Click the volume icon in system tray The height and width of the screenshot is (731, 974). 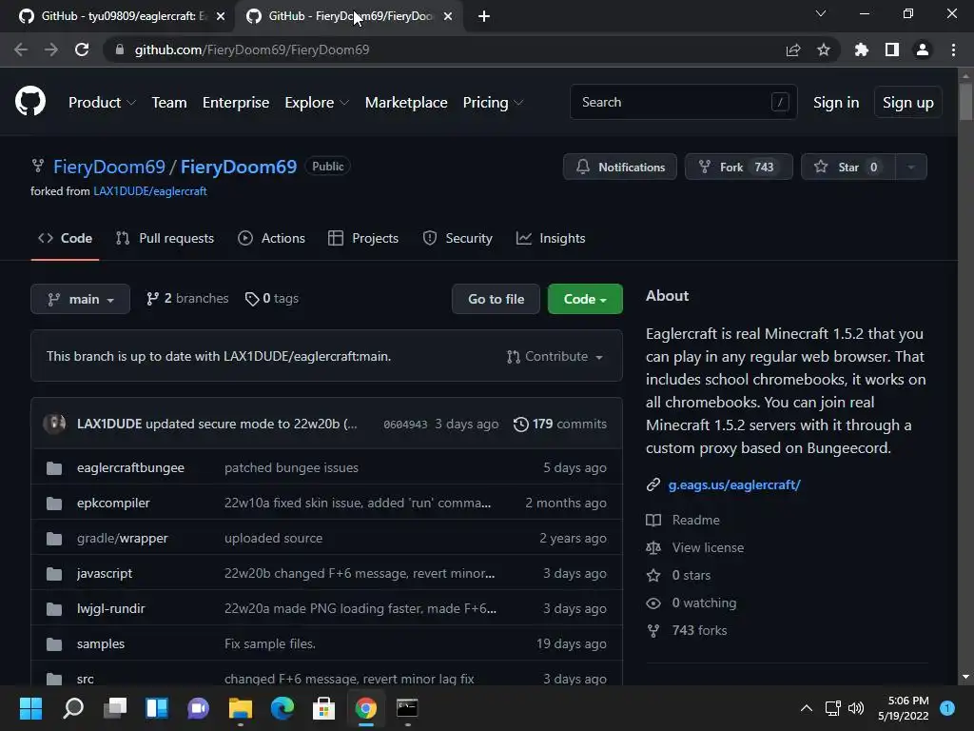[x=856, y=708]
